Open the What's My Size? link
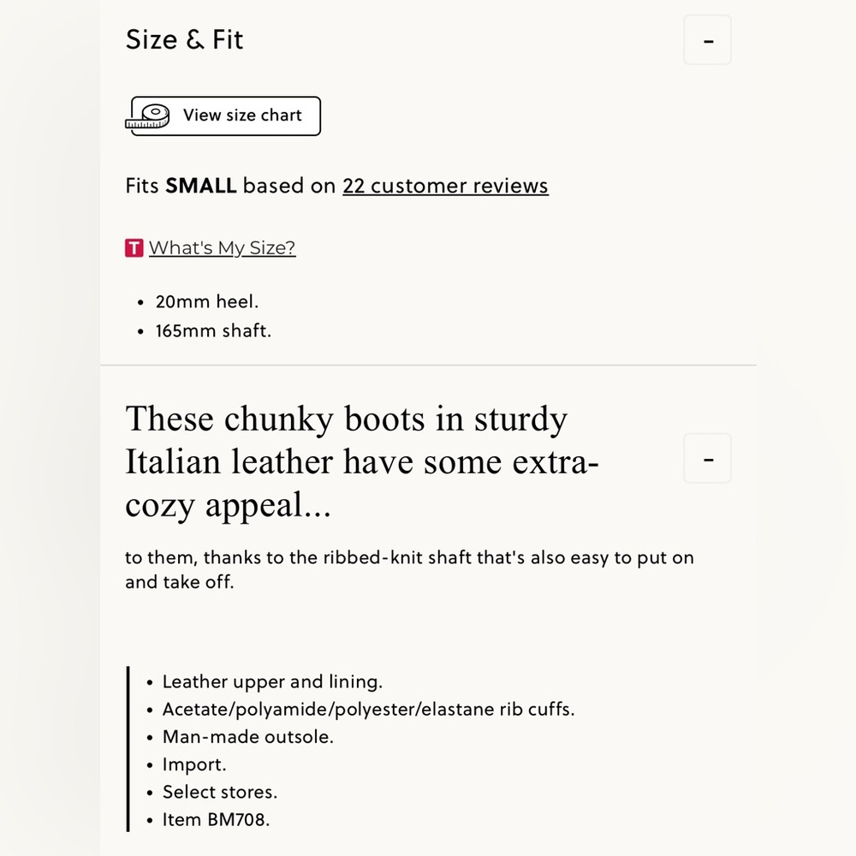Image resolution: width=856 pixels, height=856 pixels. pos(222,248)
